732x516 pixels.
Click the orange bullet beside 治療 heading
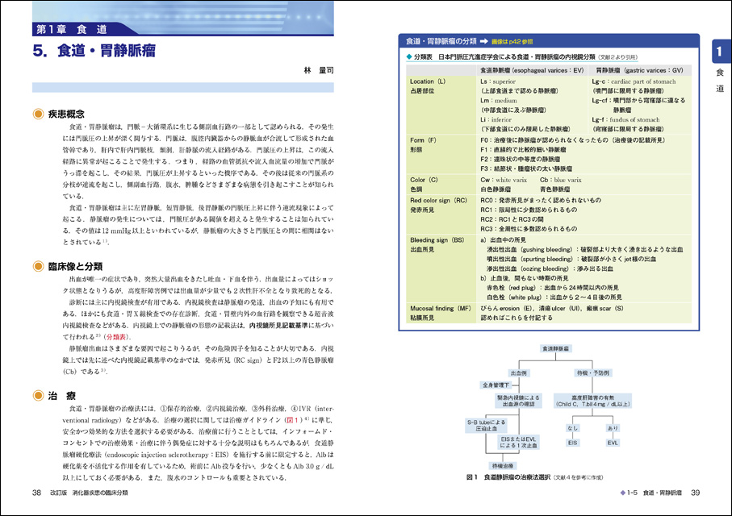tap(37, 396)
